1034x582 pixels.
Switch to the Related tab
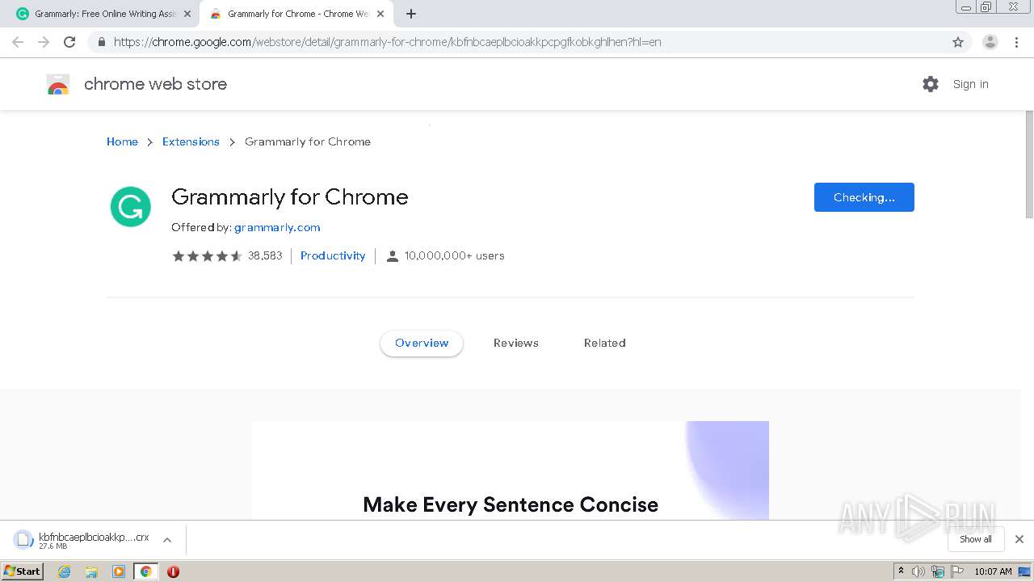pyautogui.click(x=605, y=343)
